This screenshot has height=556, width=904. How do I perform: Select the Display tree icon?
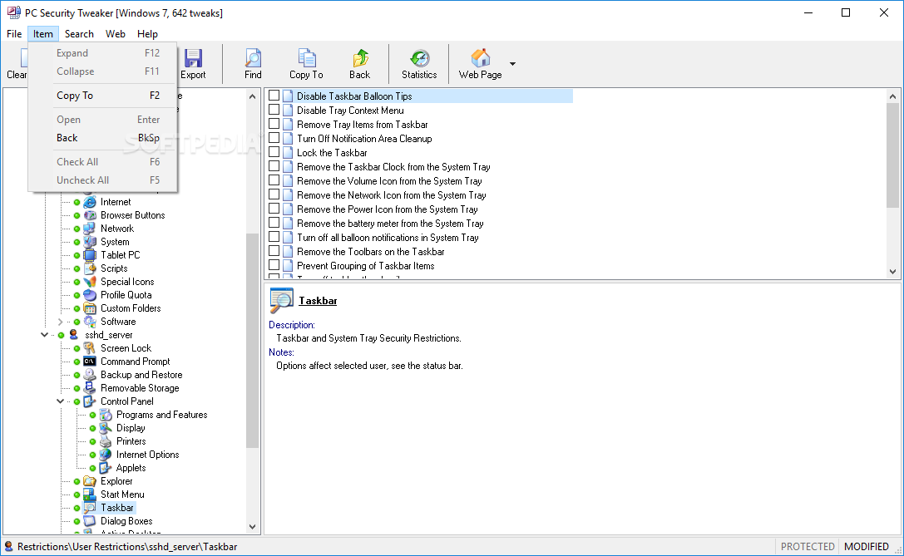click(106, 428)
